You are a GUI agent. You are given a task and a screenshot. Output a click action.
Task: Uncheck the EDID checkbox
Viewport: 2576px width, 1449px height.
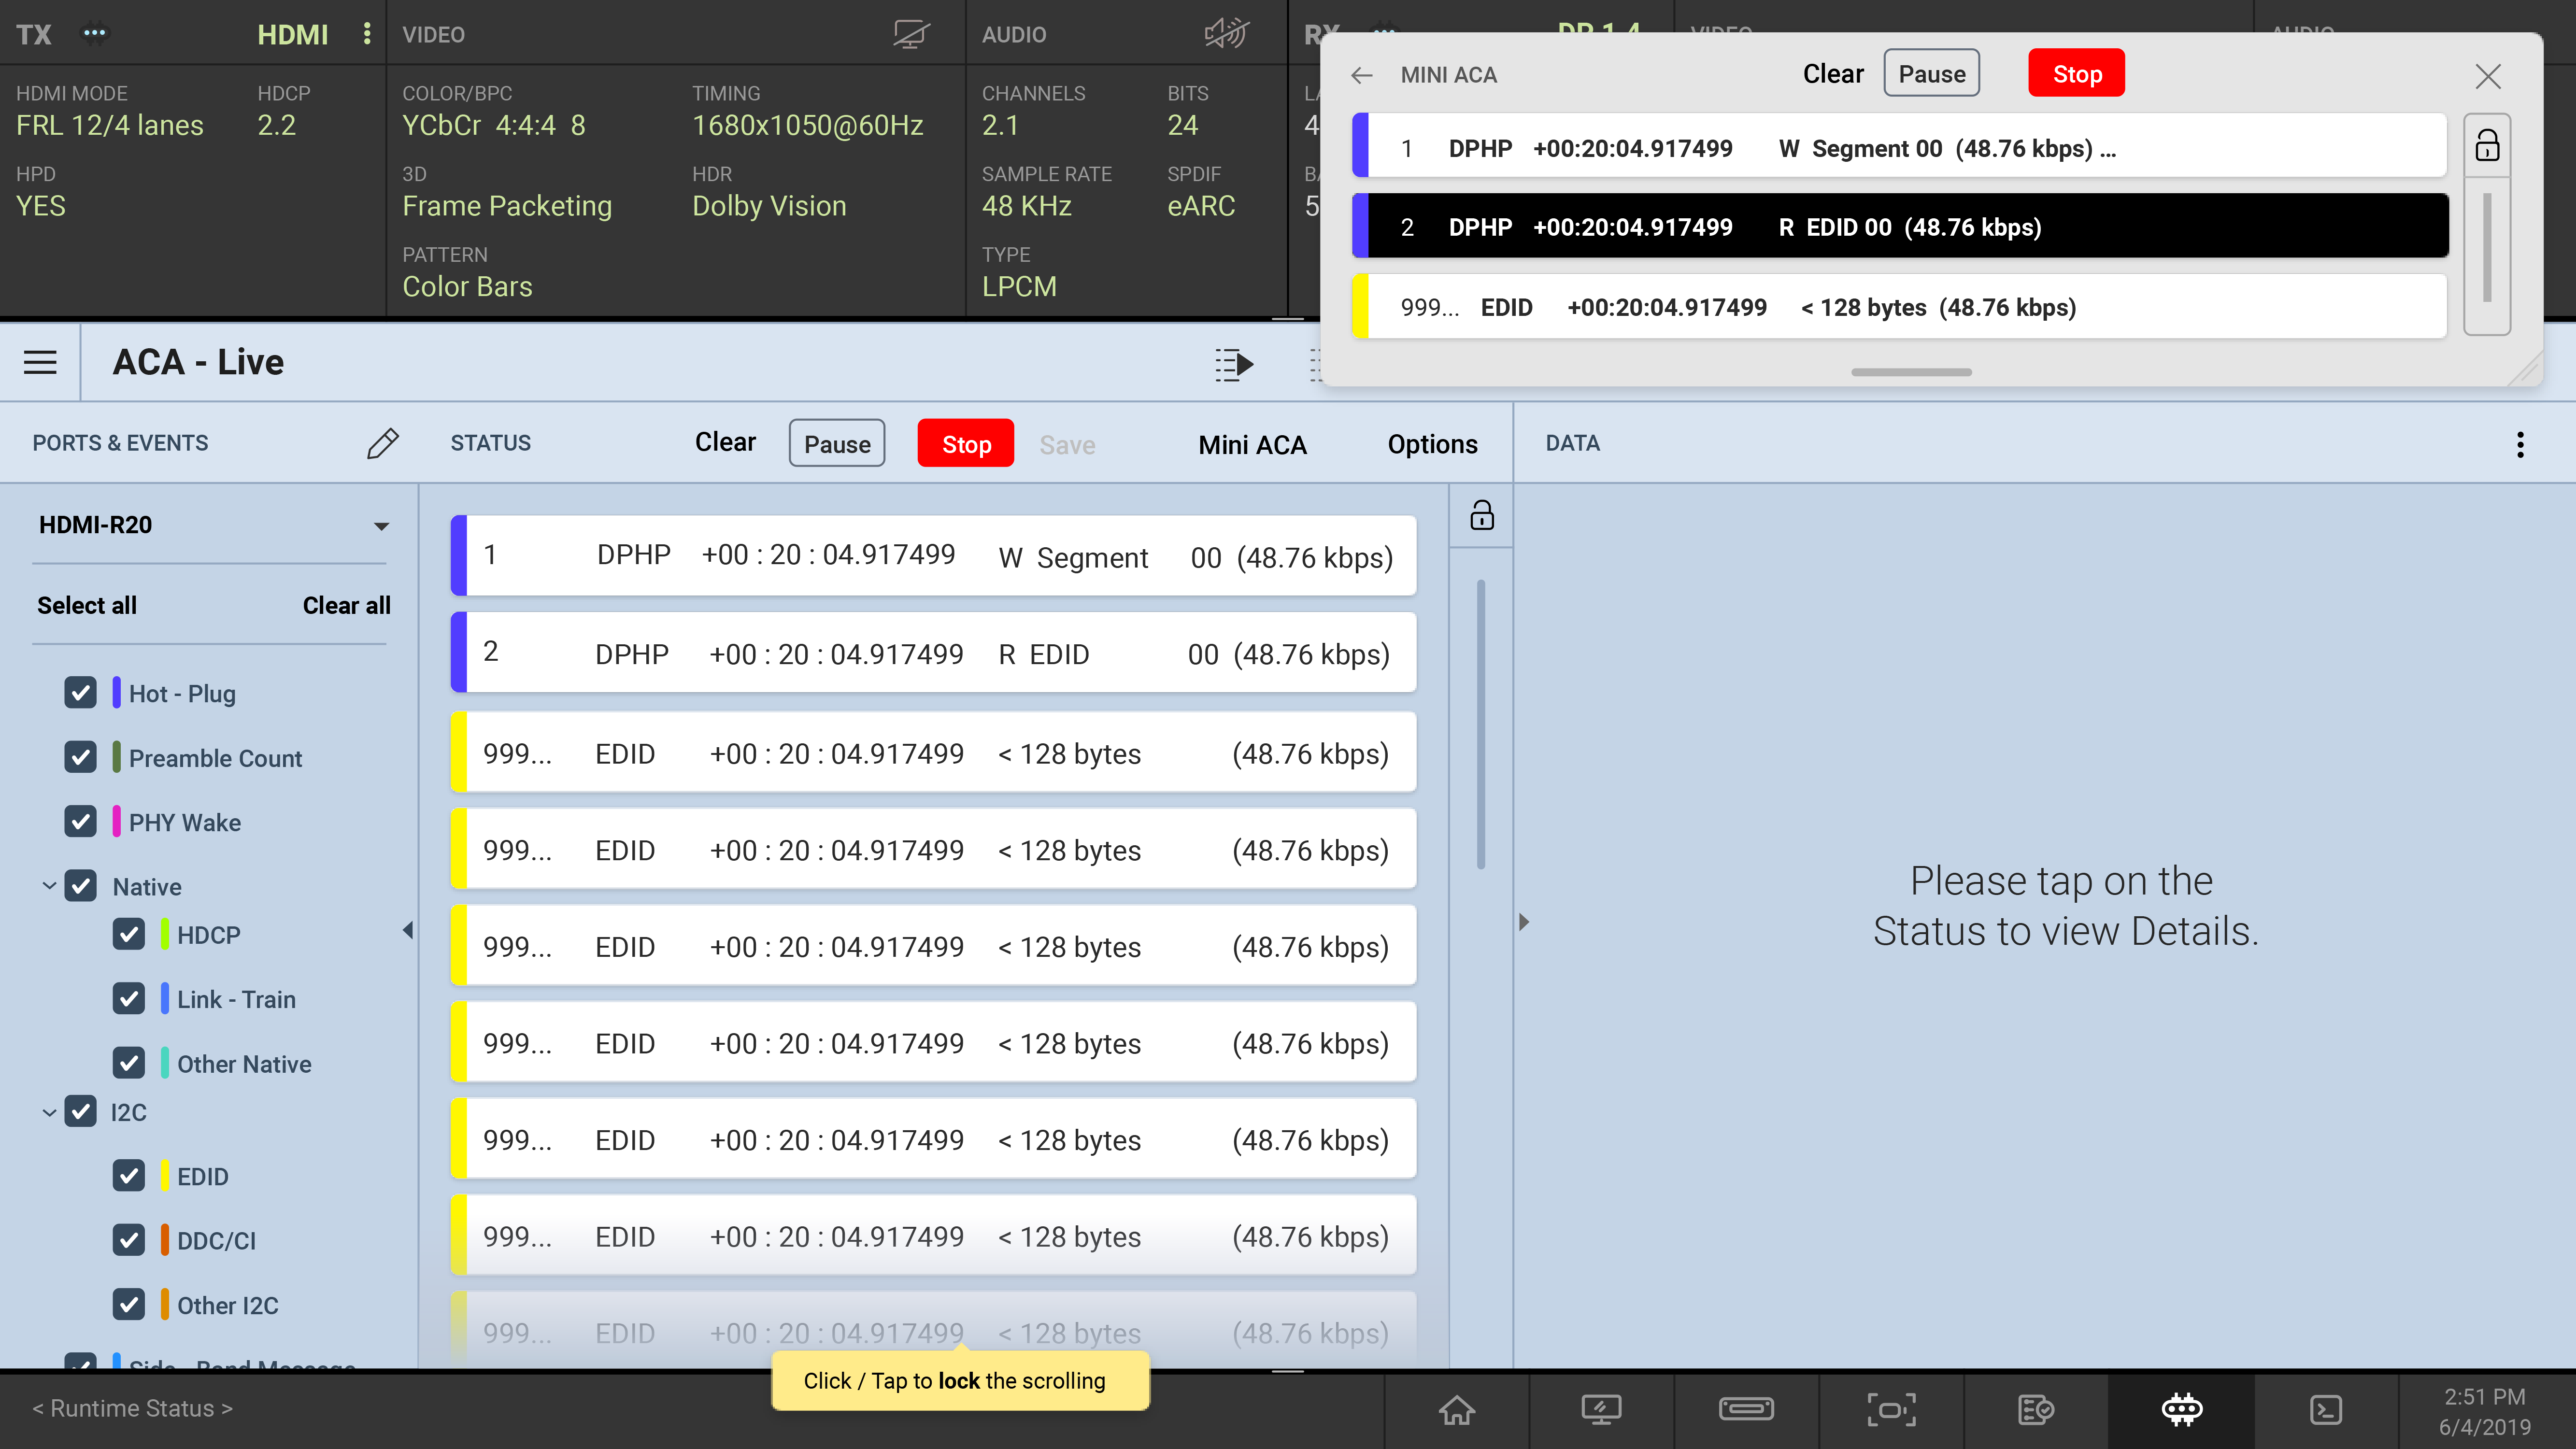click(128, 1176)
